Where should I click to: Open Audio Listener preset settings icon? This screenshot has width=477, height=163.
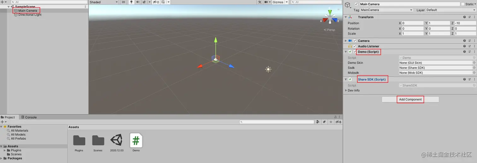coord(469,46)
